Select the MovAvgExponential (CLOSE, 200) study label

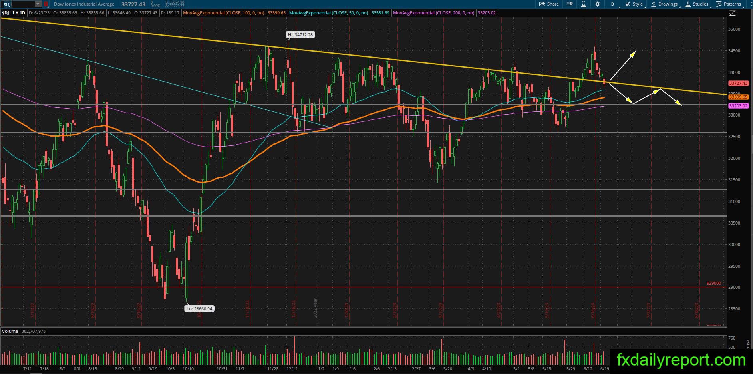tap(434, 13)
